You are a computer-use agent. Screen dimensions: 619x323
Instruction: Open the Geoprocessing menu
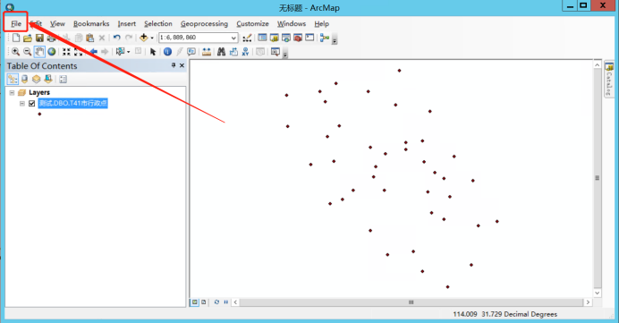point(204,23)
